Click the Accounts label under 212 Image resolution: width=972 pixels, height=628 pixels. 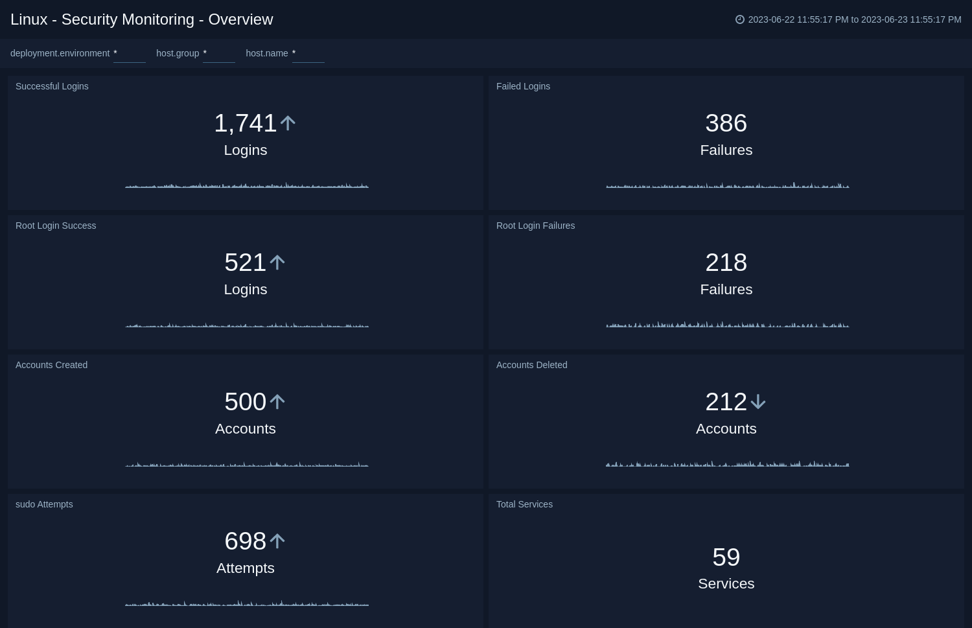tap(726, 428)
